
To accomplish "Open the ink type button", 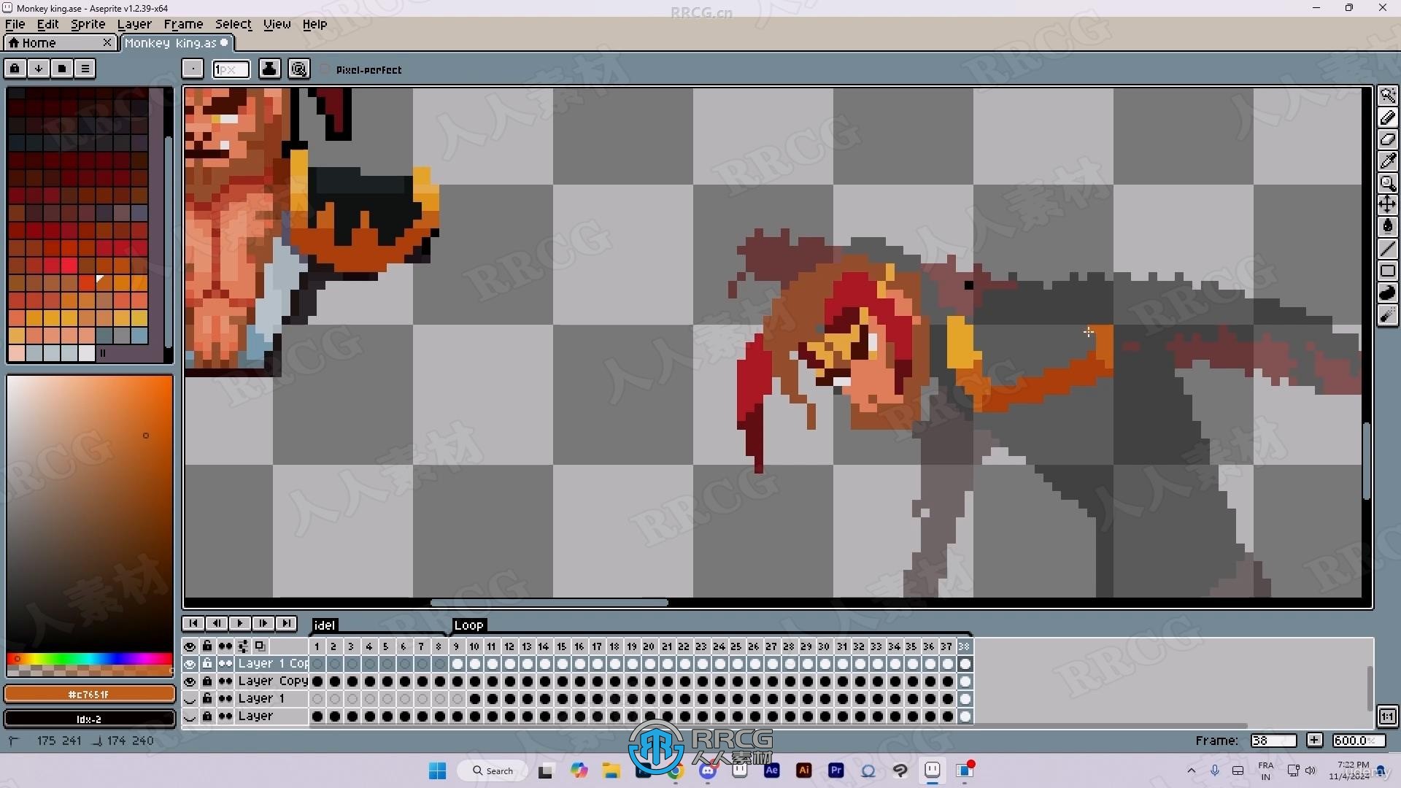I will point(269,69).
